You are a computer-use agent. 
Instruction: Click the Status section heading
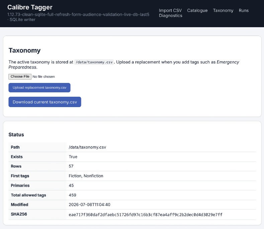(16, 135)
